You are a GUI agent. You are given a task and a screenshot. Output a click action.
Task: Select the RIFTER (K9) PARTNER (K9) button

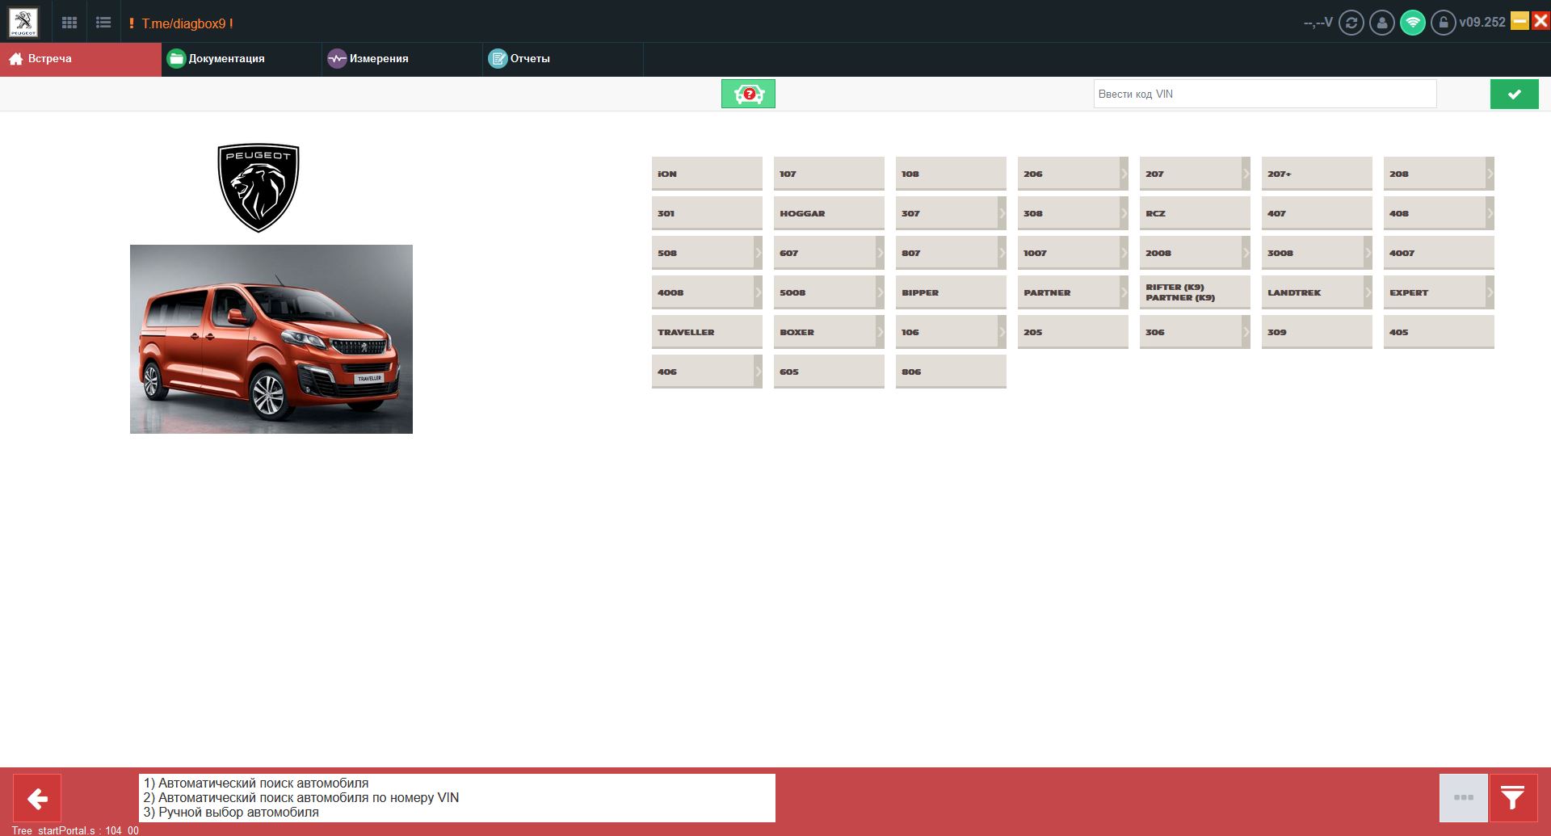tap(1195, 292)
